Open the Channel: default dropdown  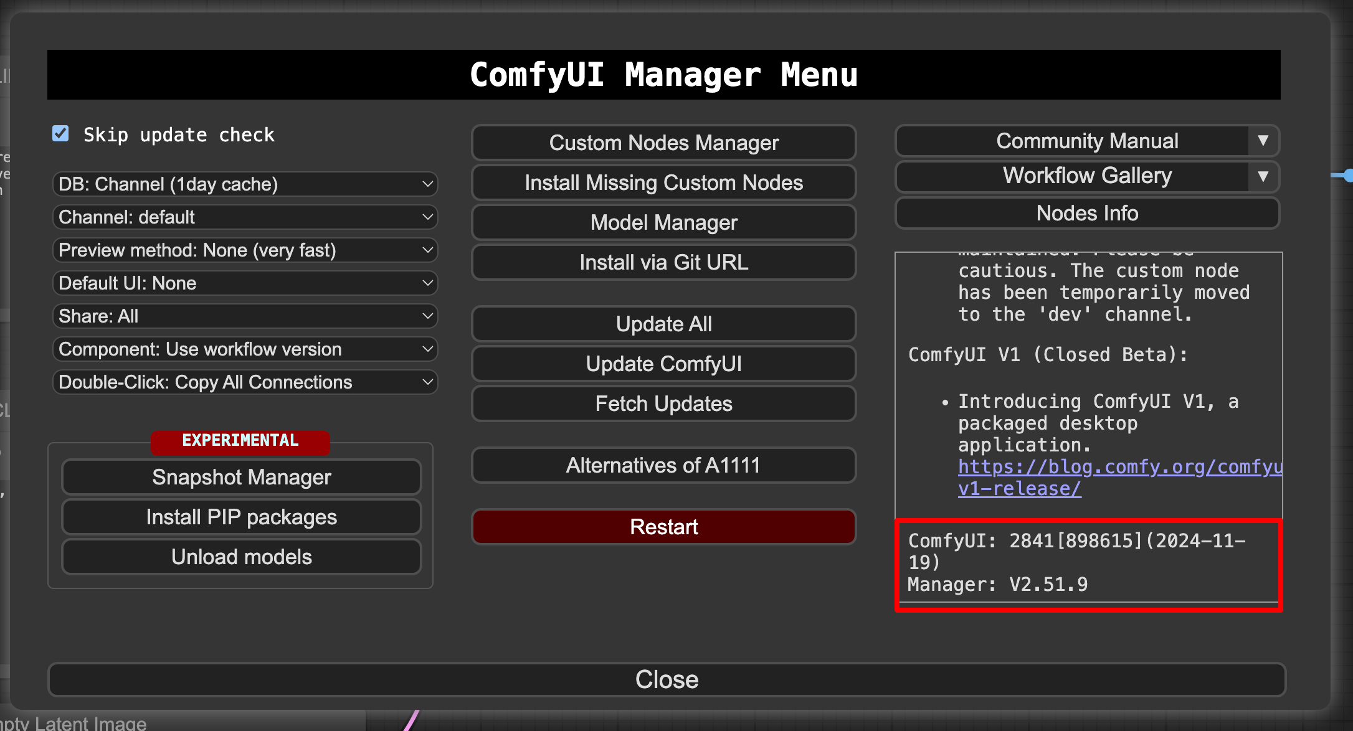[245, 217]
